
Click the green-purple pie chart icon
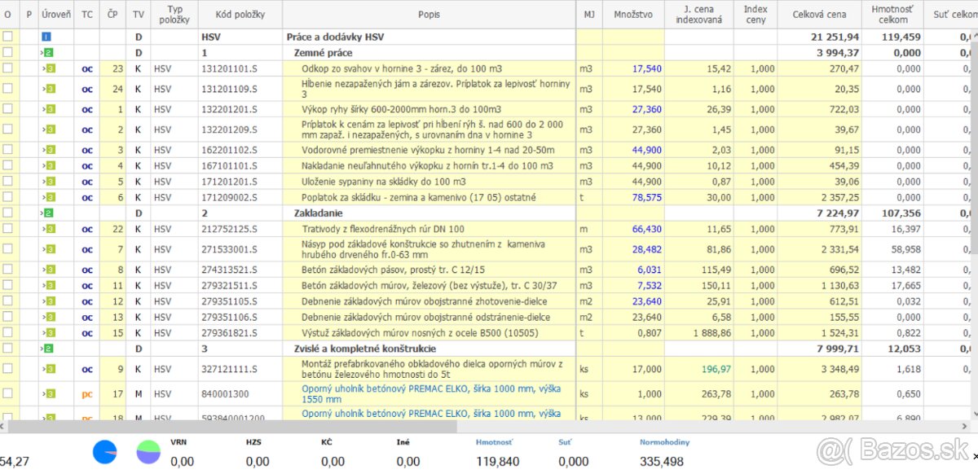(x=148, y=451)
